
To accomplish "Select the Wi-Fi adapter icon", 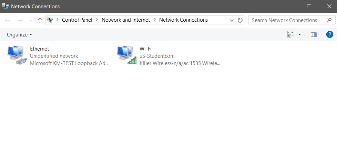I will tap(126, 55).
